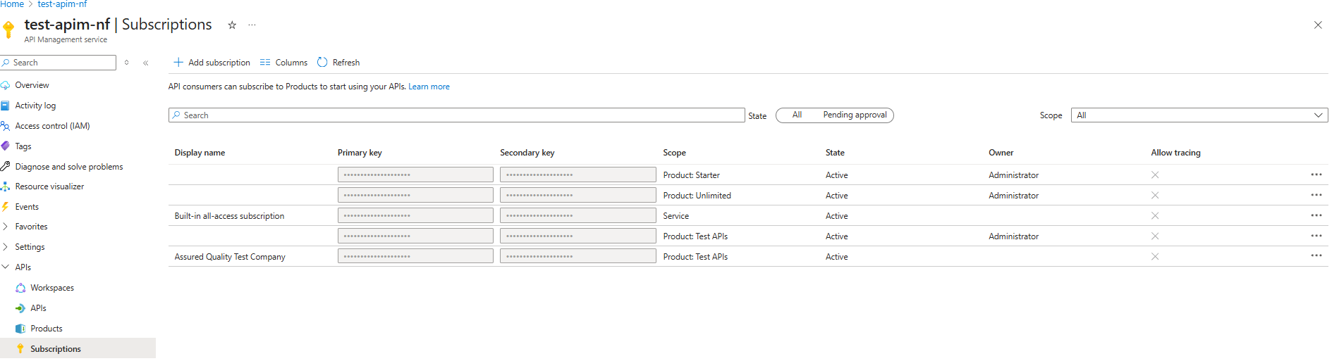Click allow tracing X for Product: Unlimited row

[x=1155, y=196]
